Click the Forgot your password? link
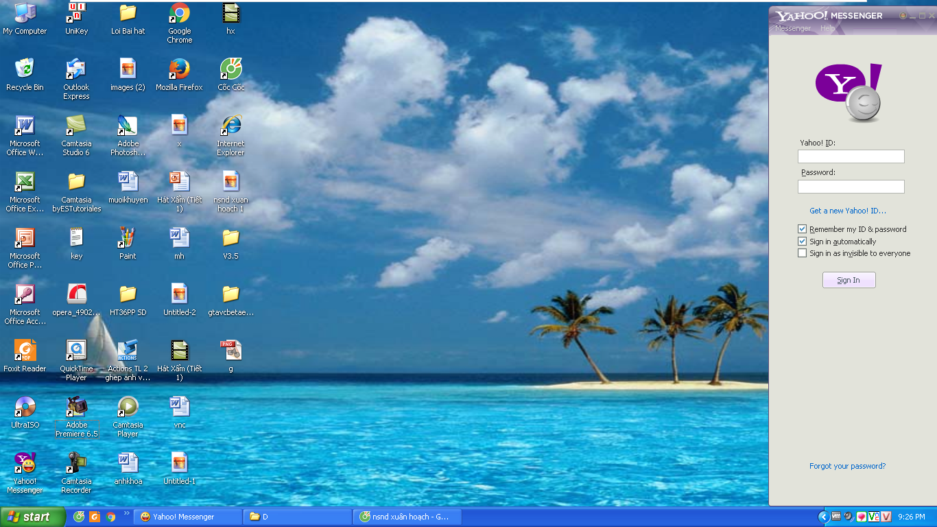 tap(847, 466)
